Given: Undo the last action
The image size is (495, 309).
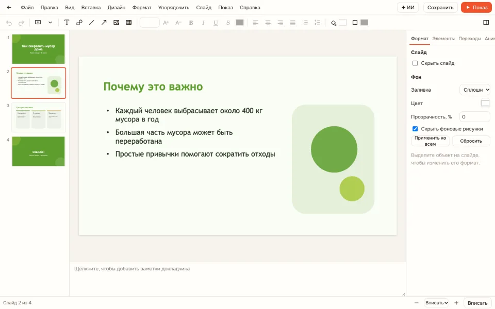Looking at the screenshot, I should (x=9, y=23).
